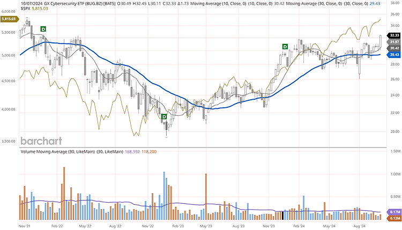Click the Nov '21 date axis label
The width and height of the screenshot is (402, 230).
pyautogui.click(x=25, y=226)
